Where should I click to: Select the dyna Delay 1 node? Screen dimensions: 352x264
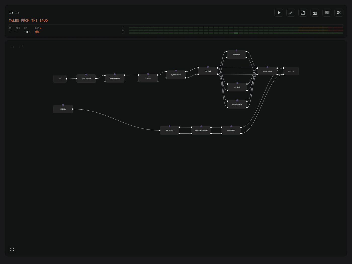(176, 75)
